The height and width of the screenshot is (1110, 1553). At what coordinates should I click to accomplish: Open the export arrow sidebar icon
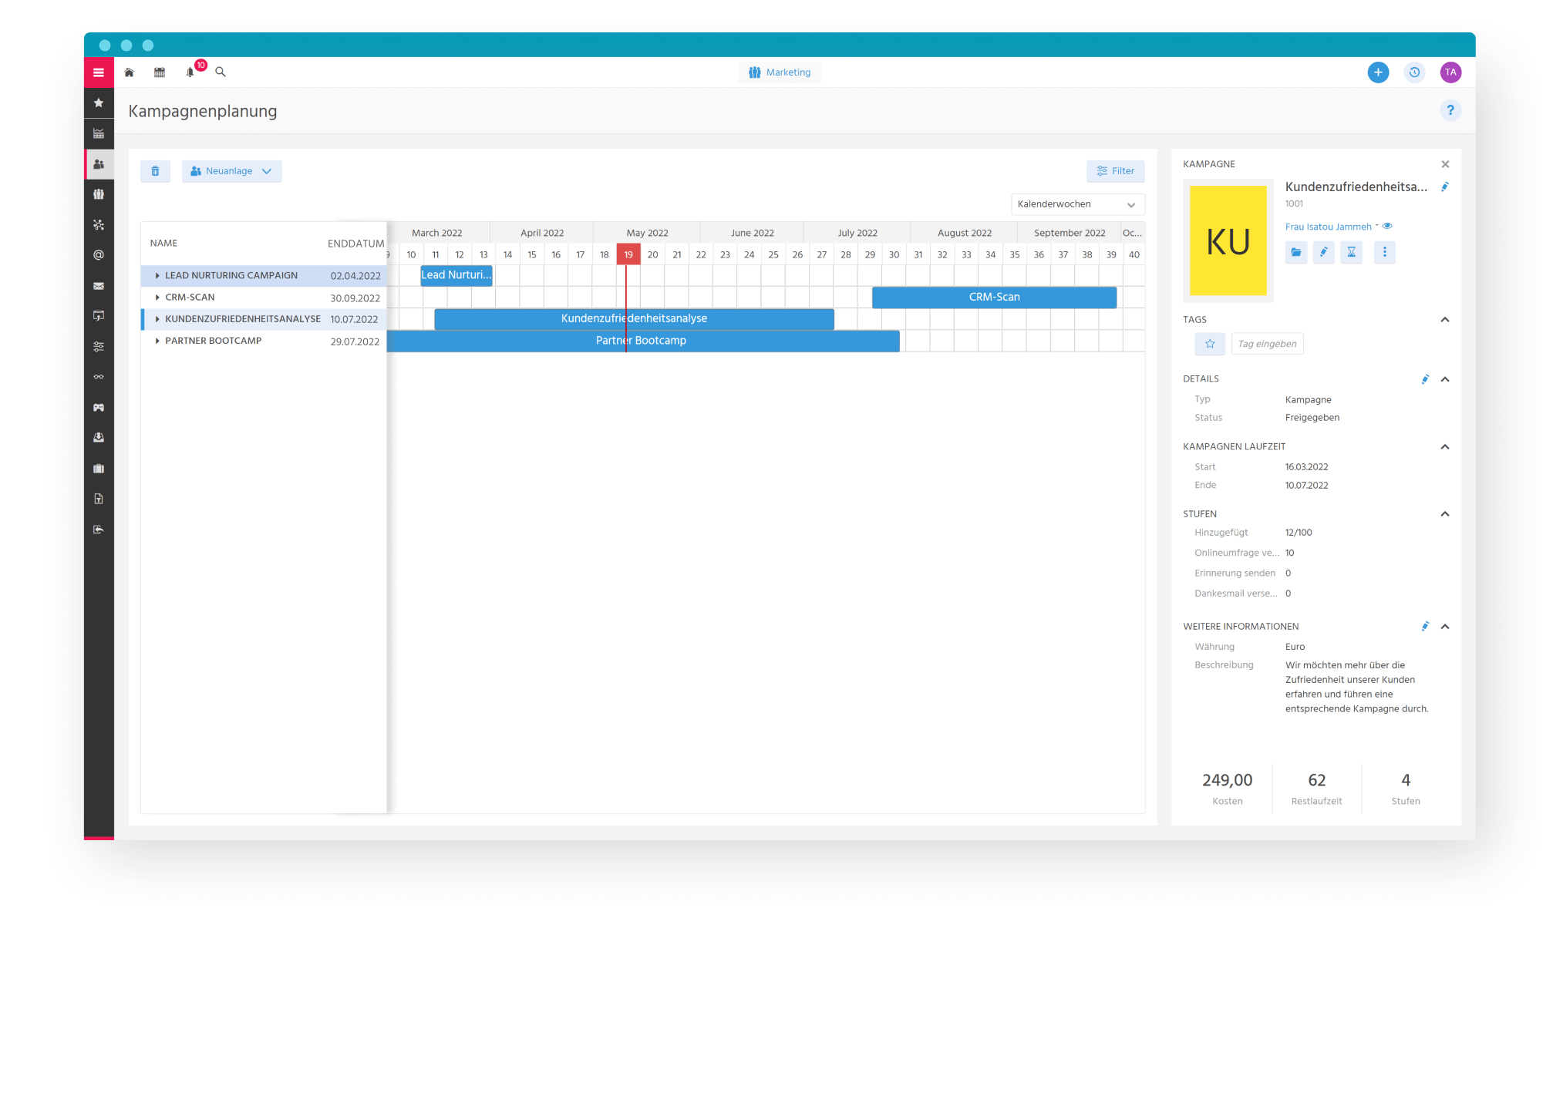point(99,530)
